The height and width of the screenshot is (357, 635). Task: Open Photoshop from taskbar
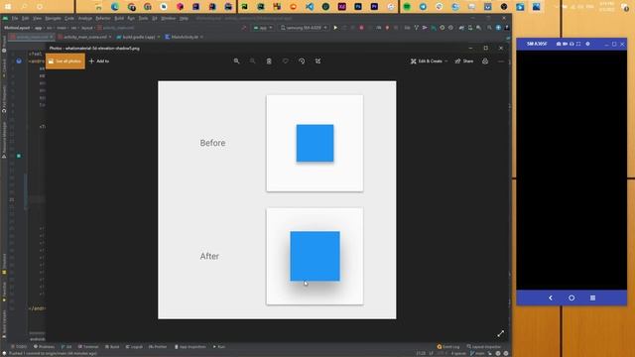(358, 7)
